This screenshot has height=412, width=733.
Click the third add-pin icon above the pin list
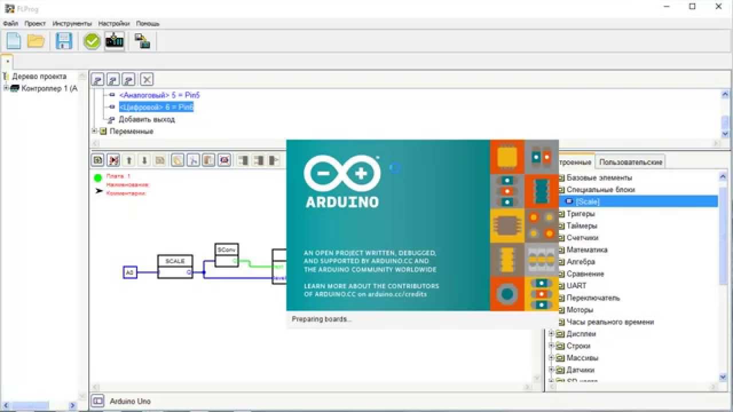(x=129, y=80)
